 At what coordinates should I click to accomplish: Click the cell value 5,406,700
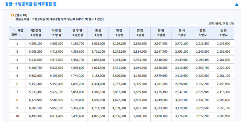[36, 68]
